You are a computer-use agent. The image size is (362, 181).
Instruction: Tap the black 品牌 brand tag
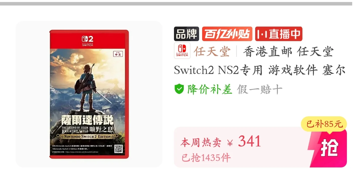(x=187, y=34)
